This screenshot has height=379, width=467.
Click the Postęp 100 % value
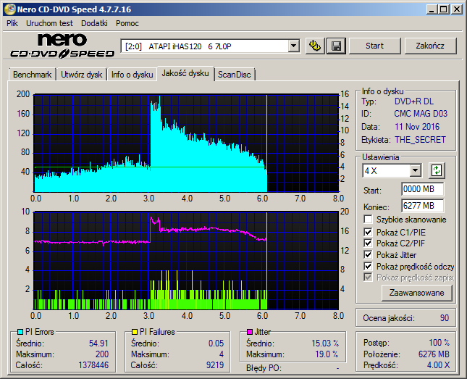point(439,343)
